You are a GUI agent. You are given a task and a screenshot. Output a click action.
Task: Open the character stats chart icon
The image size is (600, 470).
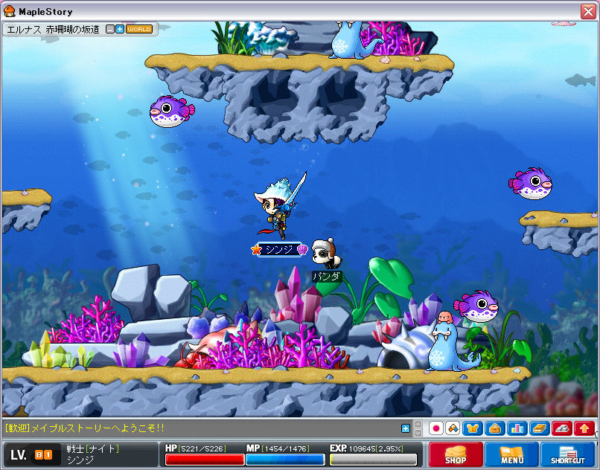coord(517,428)
